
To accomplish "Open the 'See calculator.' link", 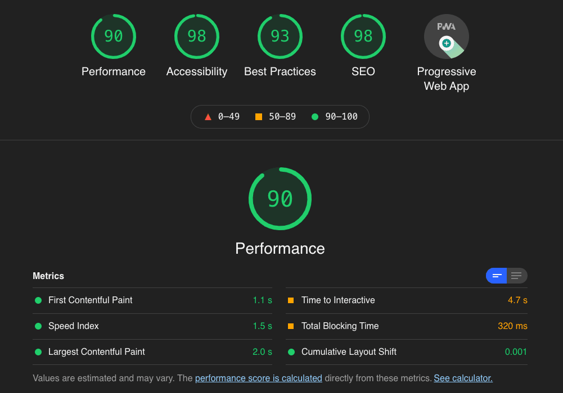I will 463,378.
